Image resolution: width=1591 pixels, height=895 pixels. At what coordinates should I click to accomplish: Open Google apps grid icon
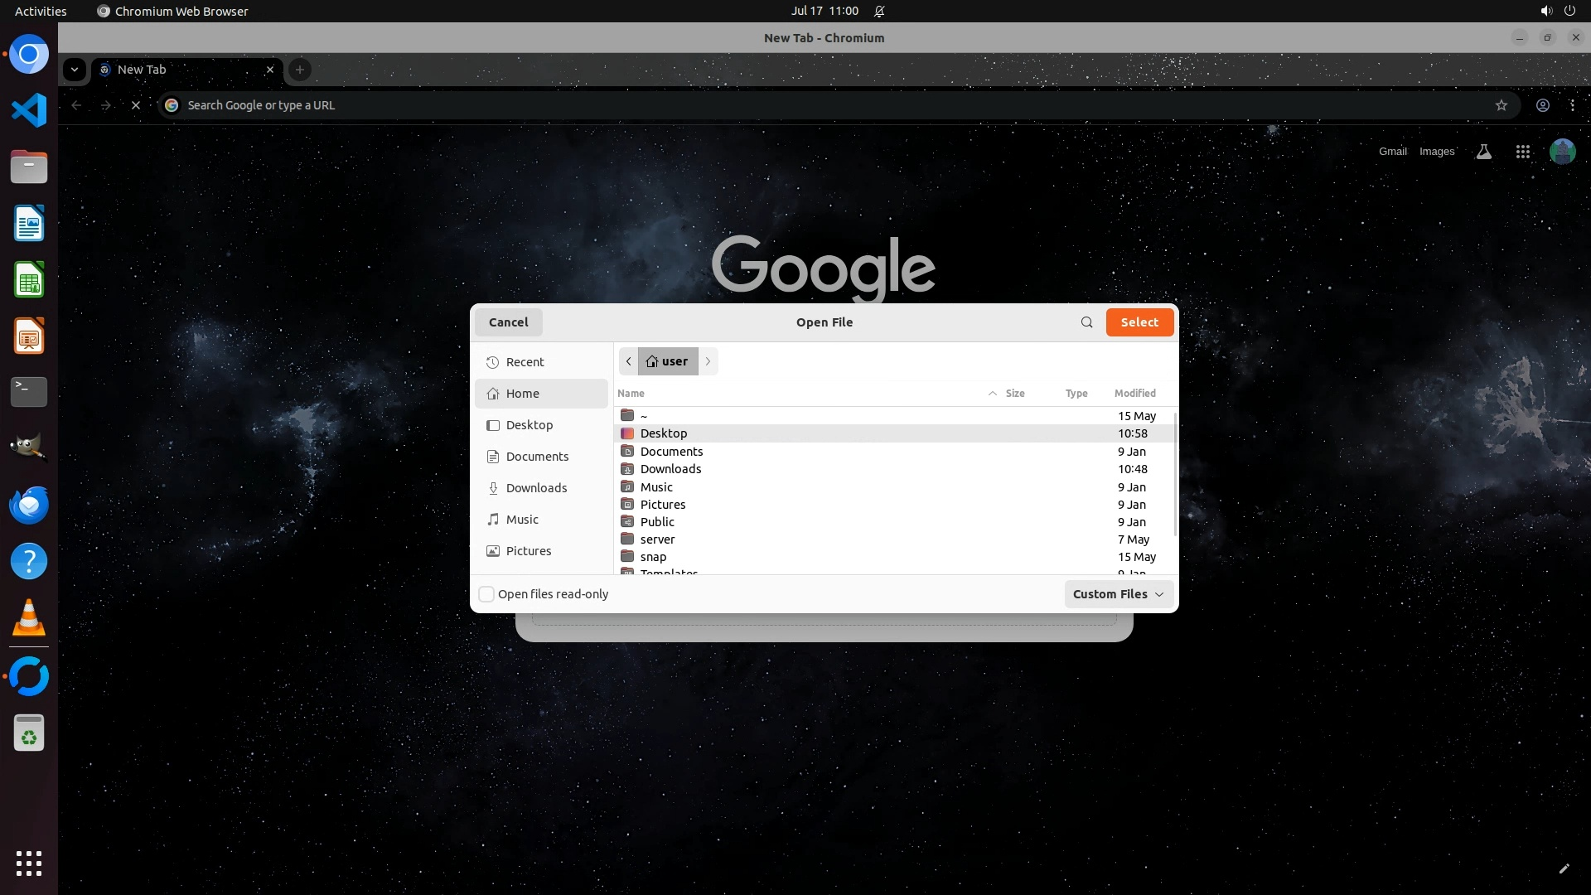1522,152
